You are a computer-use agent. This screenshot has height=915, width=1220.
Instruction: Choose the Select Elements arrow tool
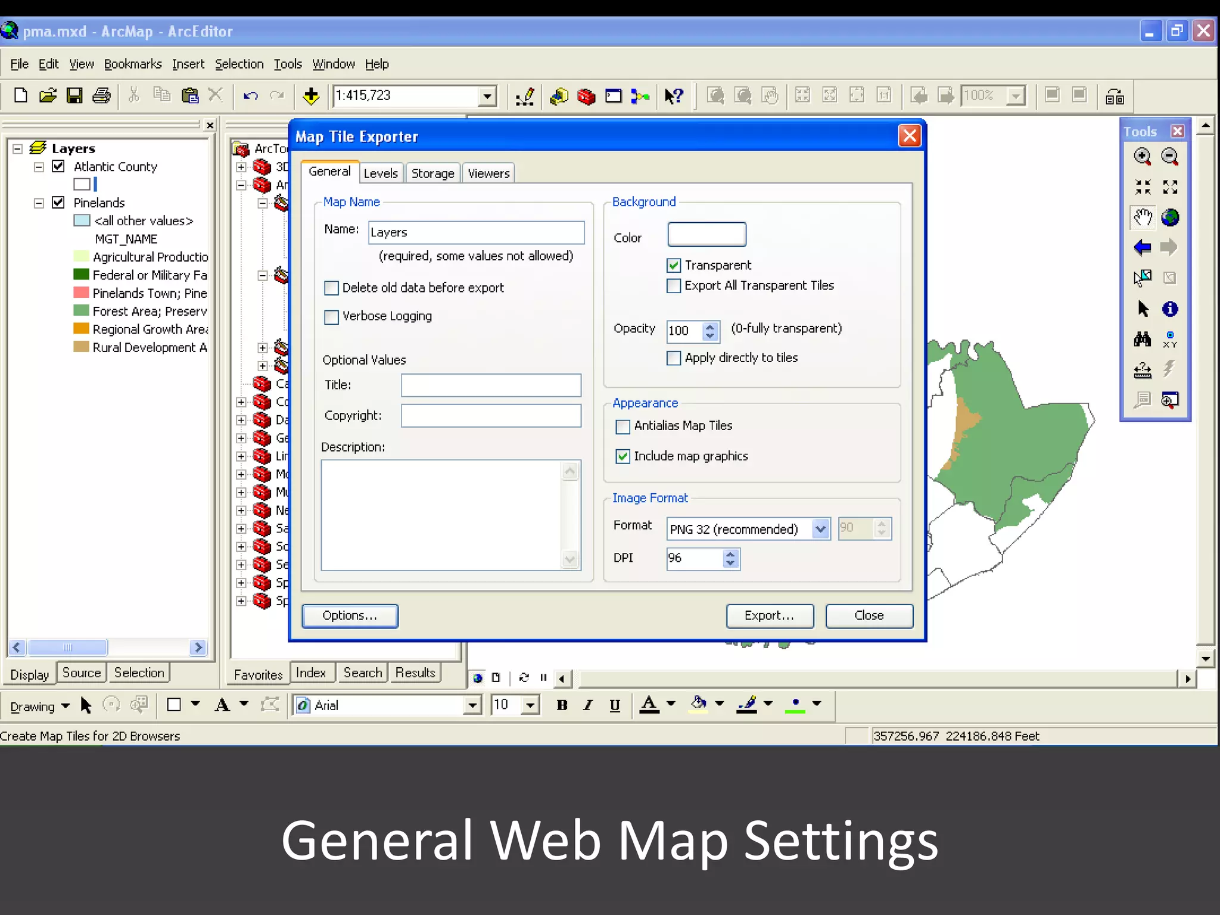tap(1142, 309)
